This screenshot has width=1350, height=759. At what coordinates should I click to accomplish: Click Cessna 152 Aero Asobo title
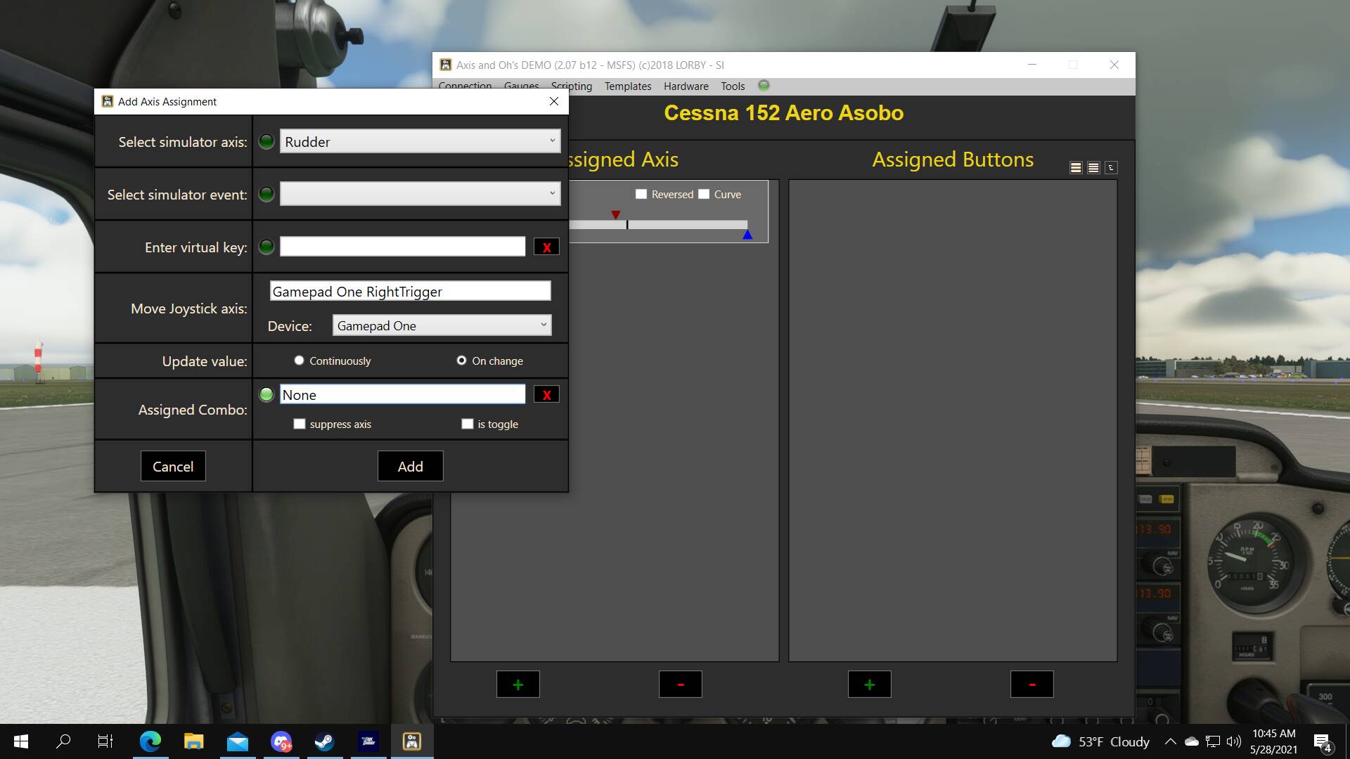click(x=783, y=112)
